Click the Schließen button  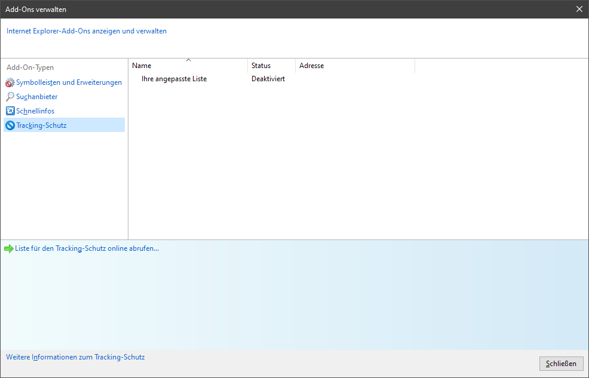pyautogui.click(x=561, y=363)
